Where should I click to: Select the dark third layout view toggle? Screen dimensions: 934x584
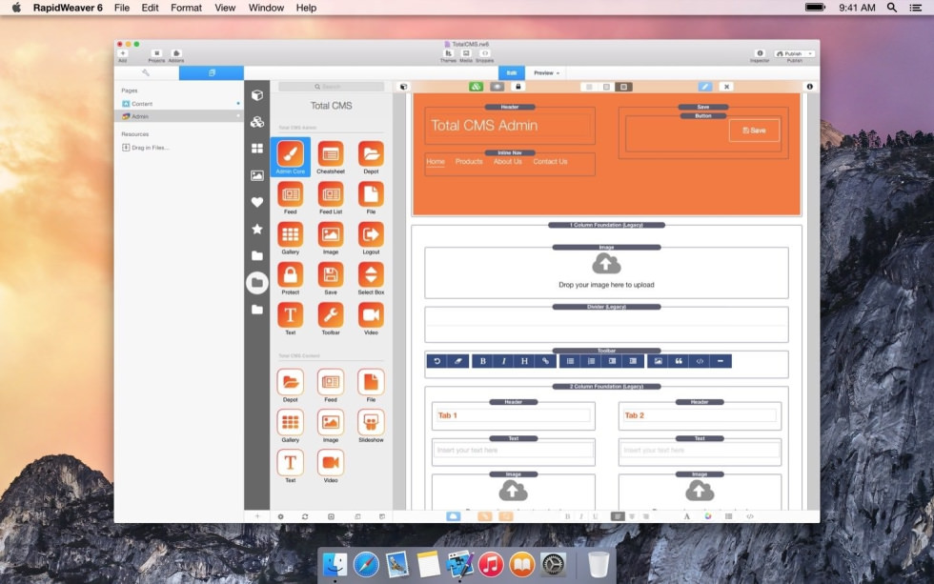623,87
